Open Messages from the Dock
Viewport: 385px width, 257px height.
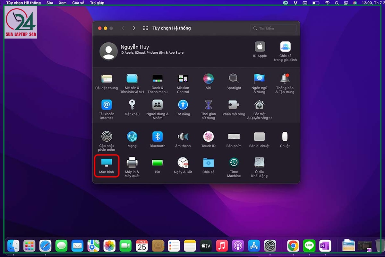coord(61,246)
